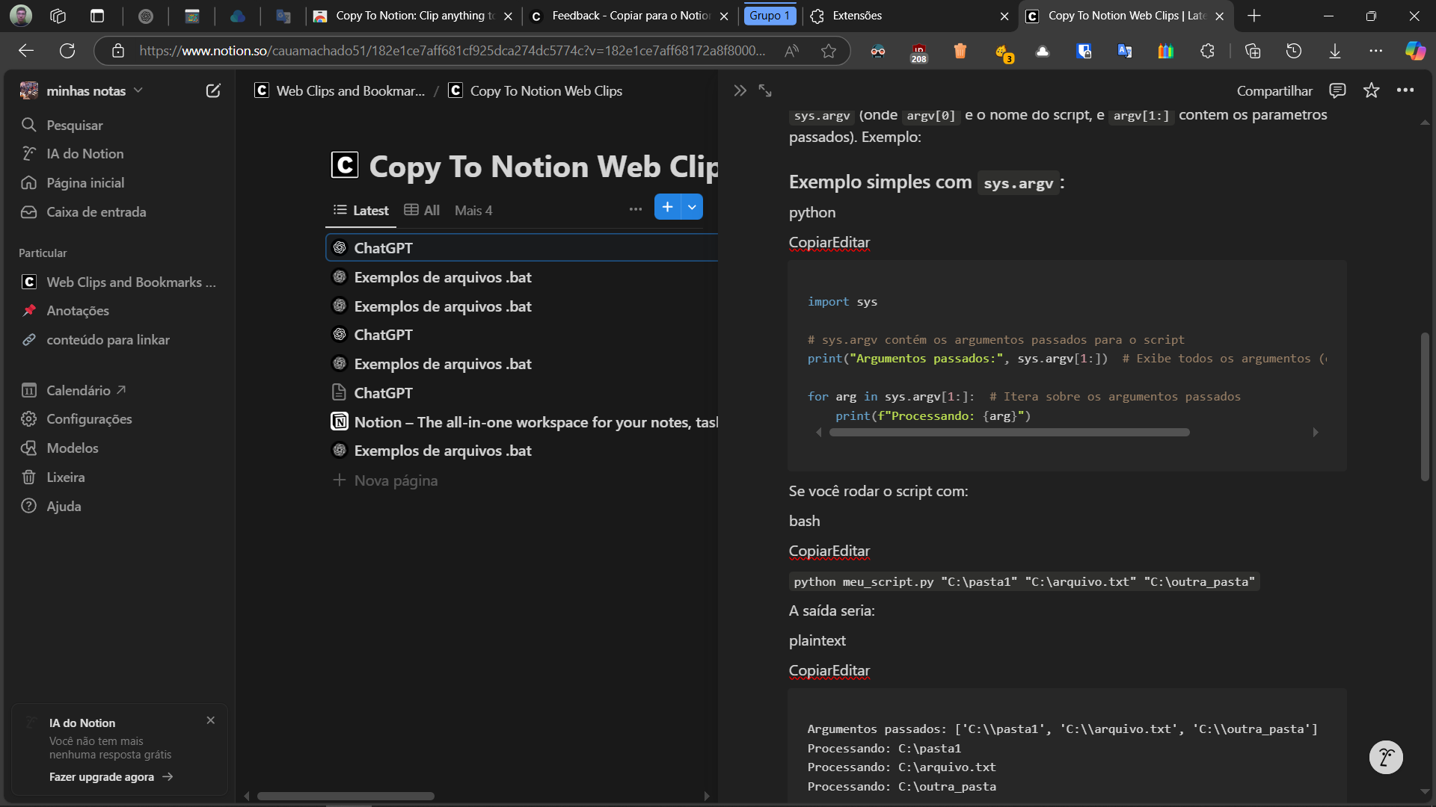Reload the page
Image resolution: width=1436 pixels, height=807 pixels.
click(67, 51)
